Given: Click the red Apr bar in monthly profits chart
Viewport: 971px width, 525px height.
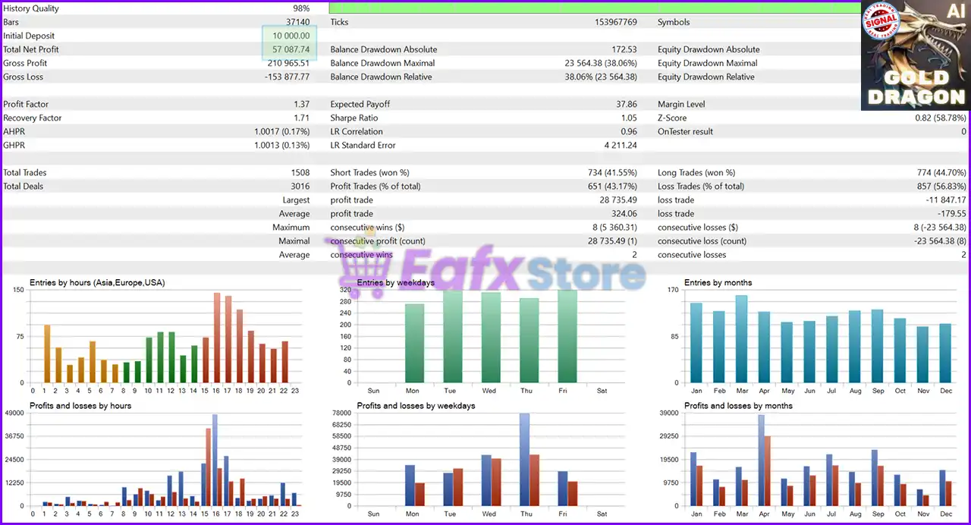Looking at the screenshot, I should 768,470.
